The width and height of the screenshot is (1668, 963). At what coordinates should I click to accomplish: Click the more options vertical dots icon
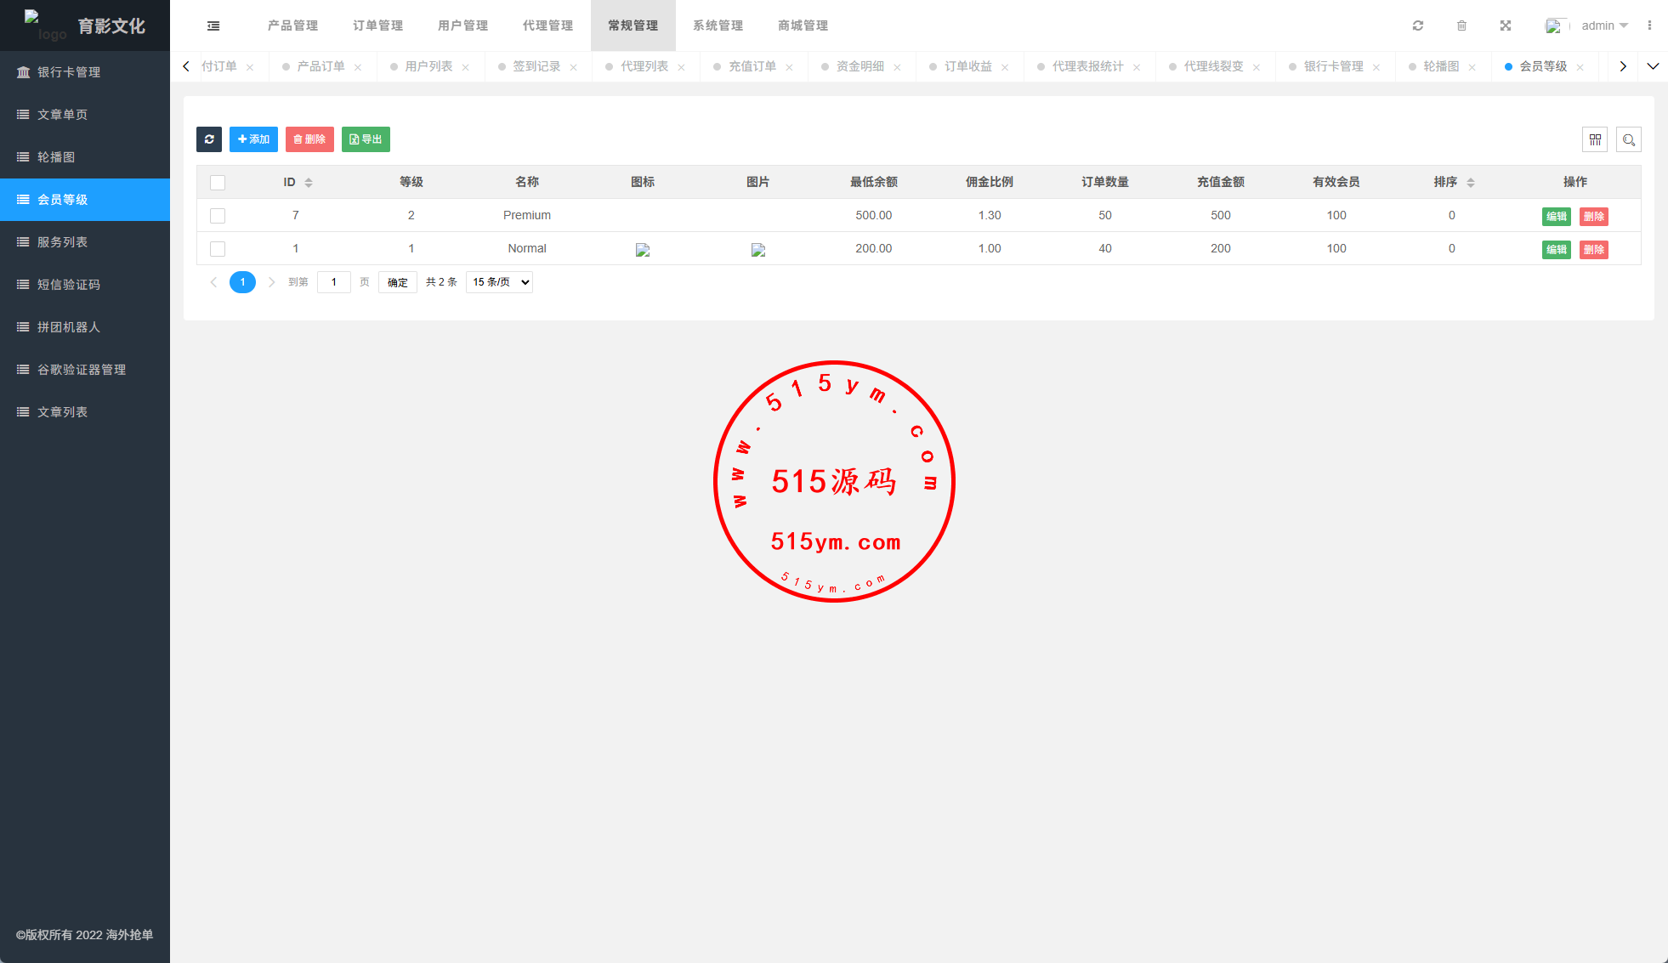(x=1649, y=25)
